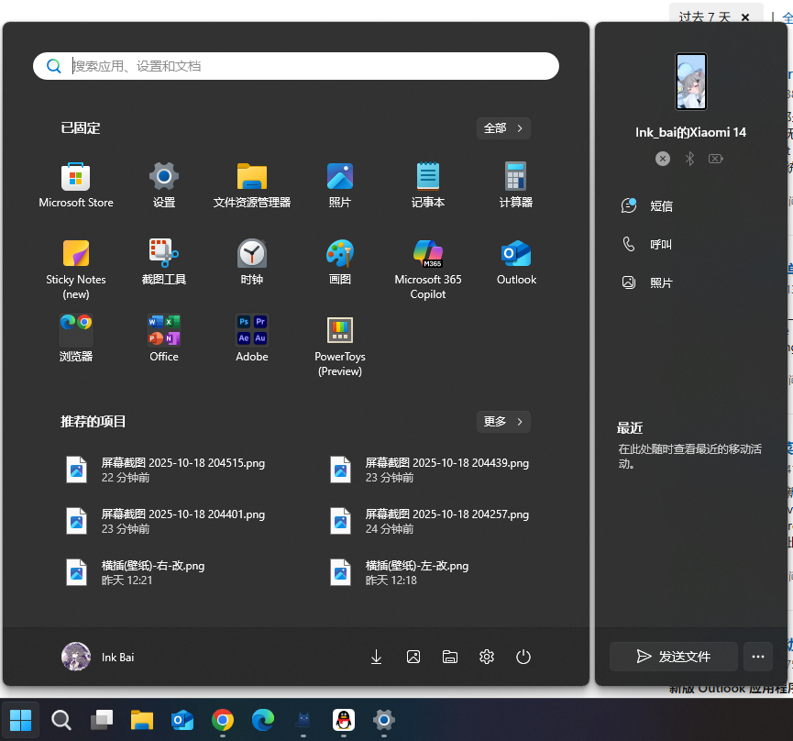Click the power button in Start menu
793x741 pixels.
(523, 657)
